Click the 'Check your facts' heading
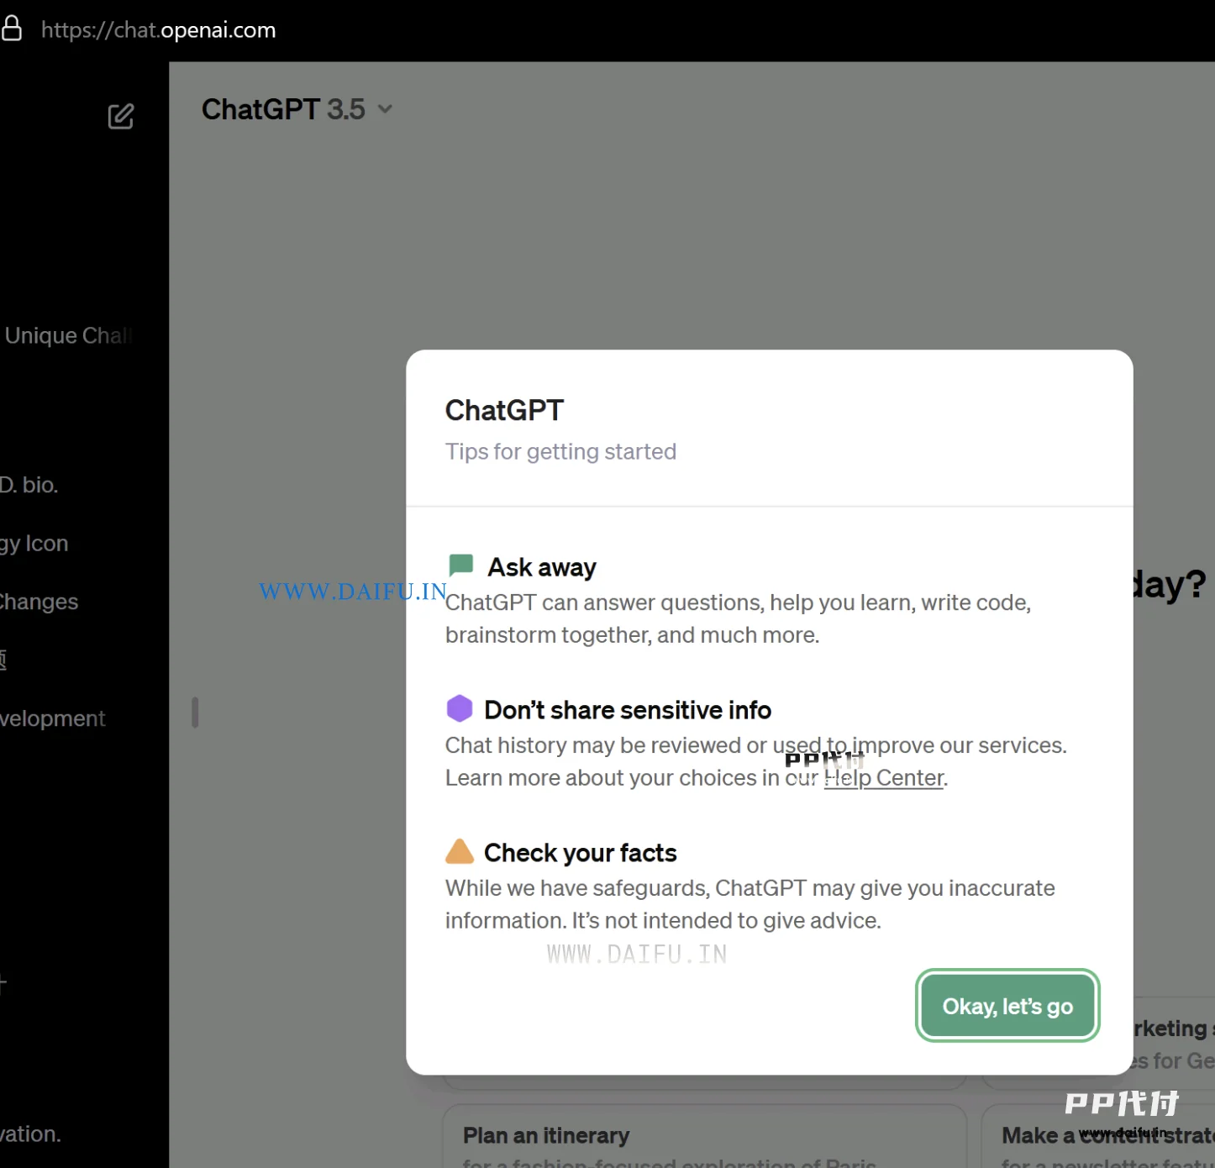 point(581,853)
